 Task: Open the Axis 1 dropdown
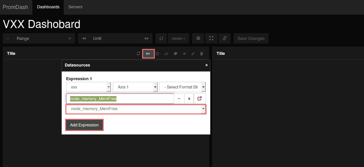click(135, 87)
